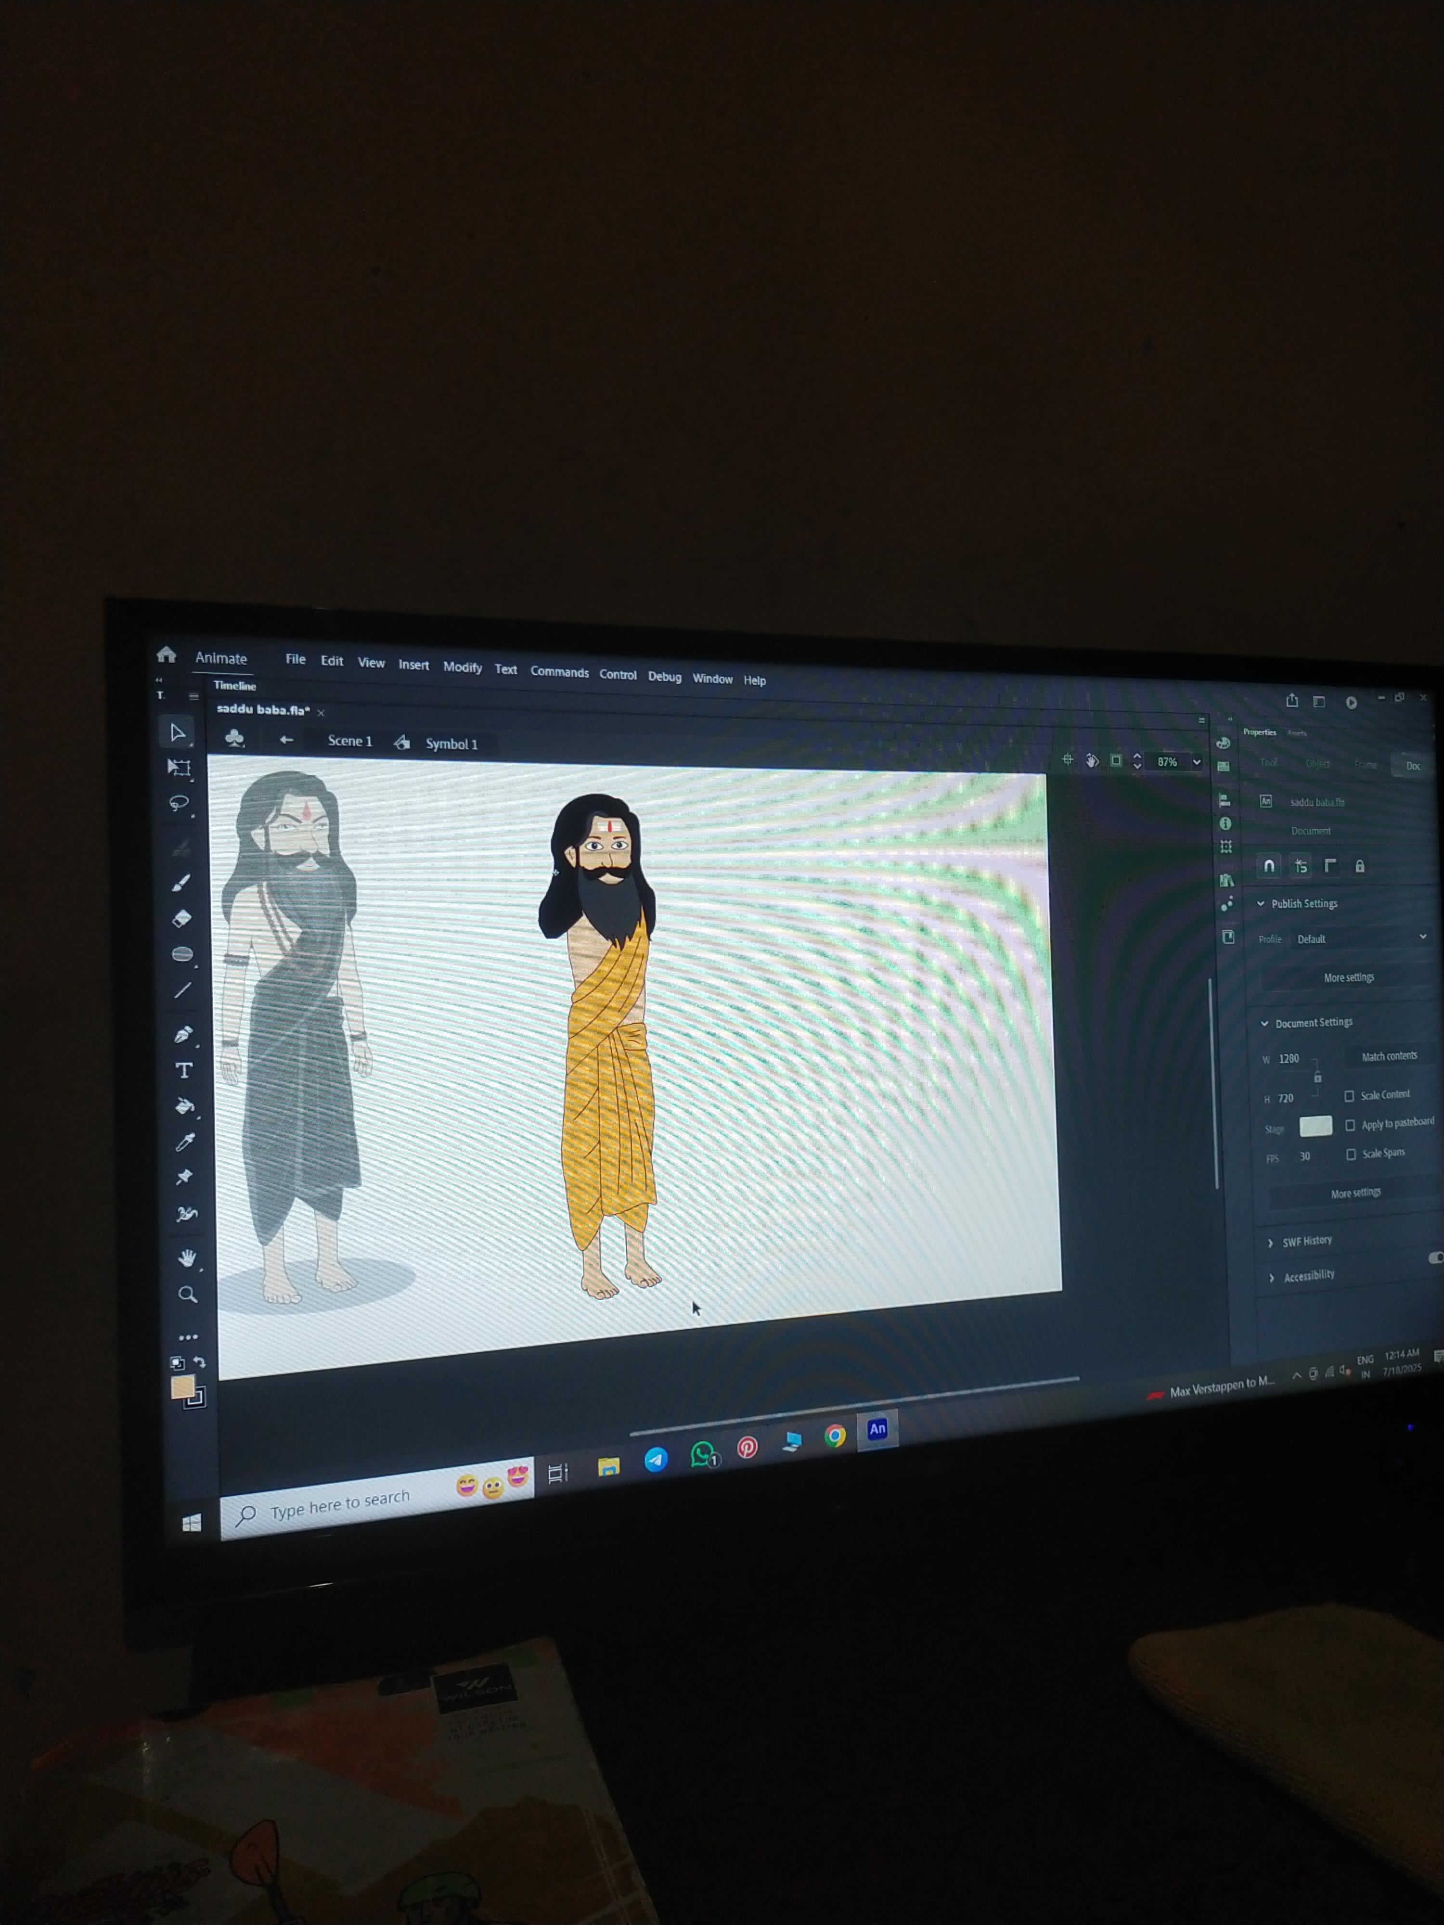
Task: Enable the Apply to pasteboard checkbox
Action: point(1350,1125)
